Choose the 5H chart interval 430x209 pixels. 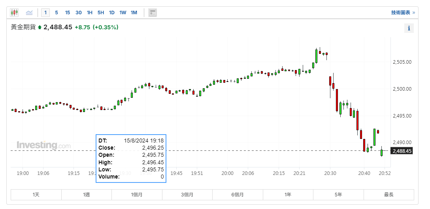pos(101,13)
